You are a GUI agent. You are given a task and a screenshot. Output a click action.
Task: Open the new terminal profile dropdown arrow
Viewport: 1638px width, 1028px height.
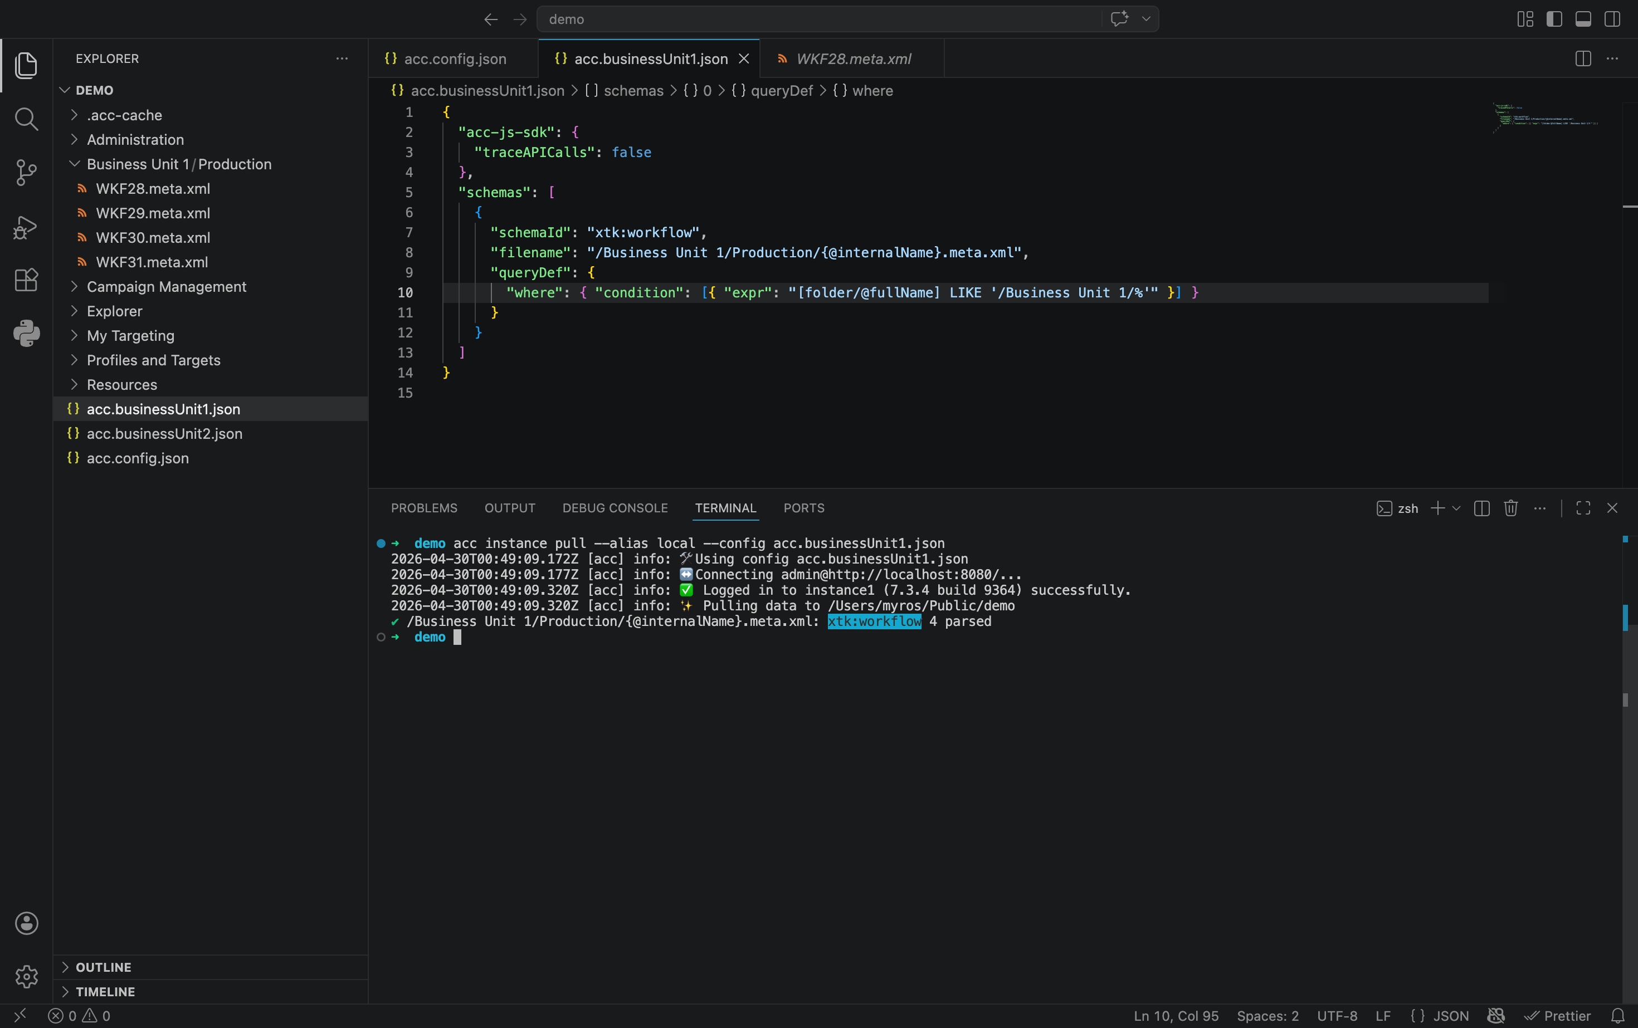(1456, 508)
